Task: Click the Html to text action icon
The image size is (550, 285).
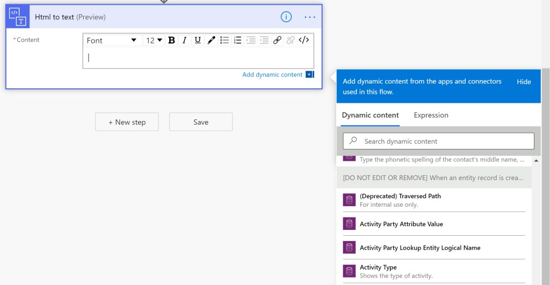Action: [x=18, y=17]
